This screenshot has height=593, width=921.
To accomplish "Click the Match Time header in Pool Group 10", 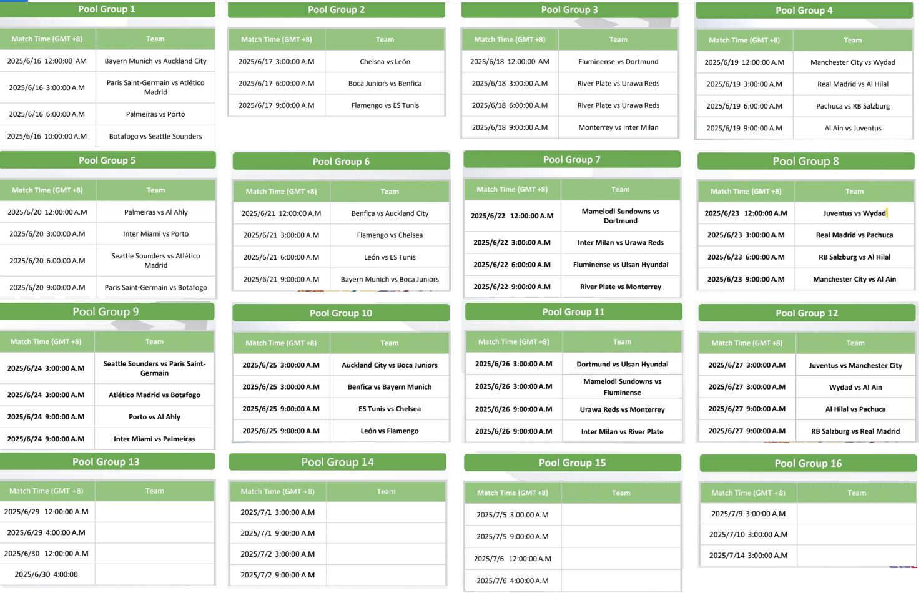I will pyautogui.click(x=281, y=343).
